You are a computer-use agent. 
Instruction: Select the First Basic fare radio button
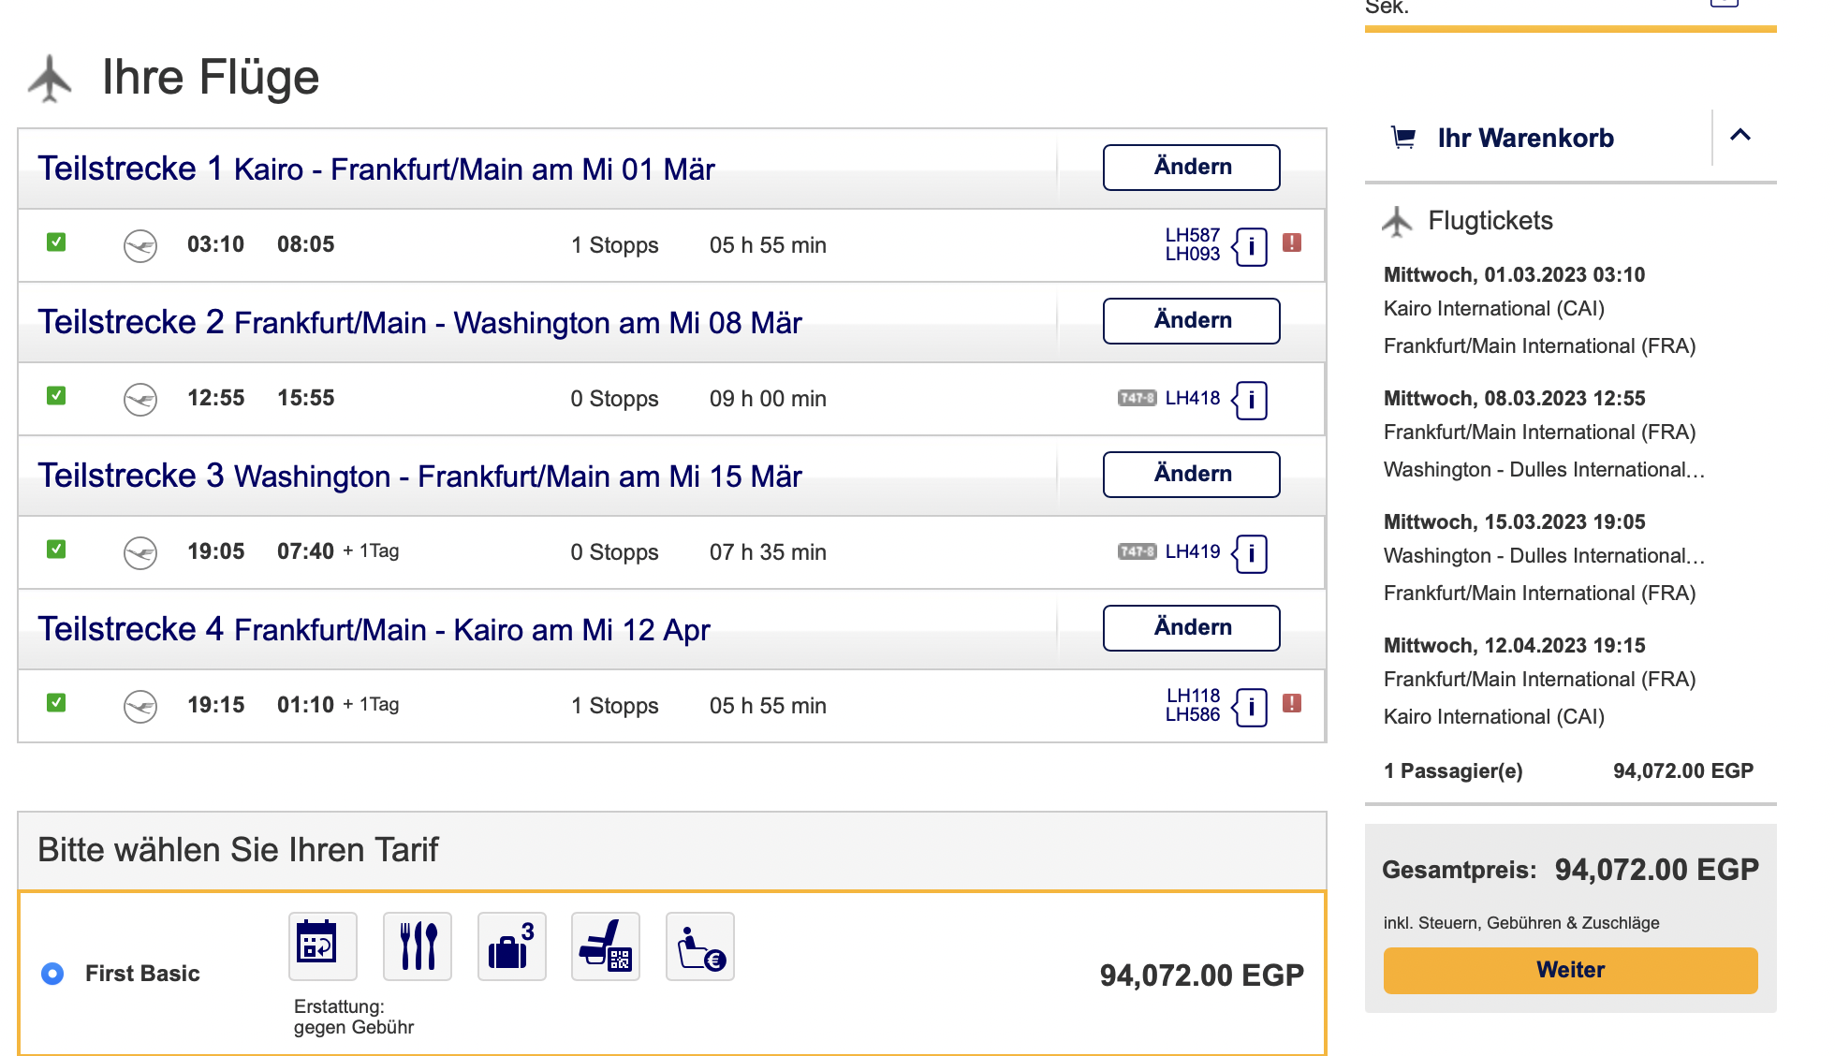pos(52,974)
